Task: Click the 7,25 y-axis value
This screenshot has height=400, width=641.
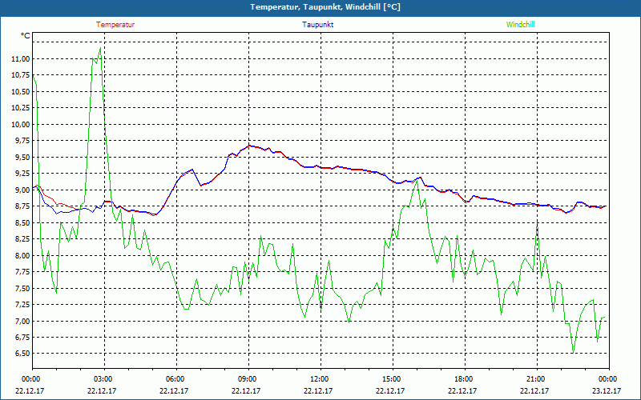Action: tap(23, 305)
